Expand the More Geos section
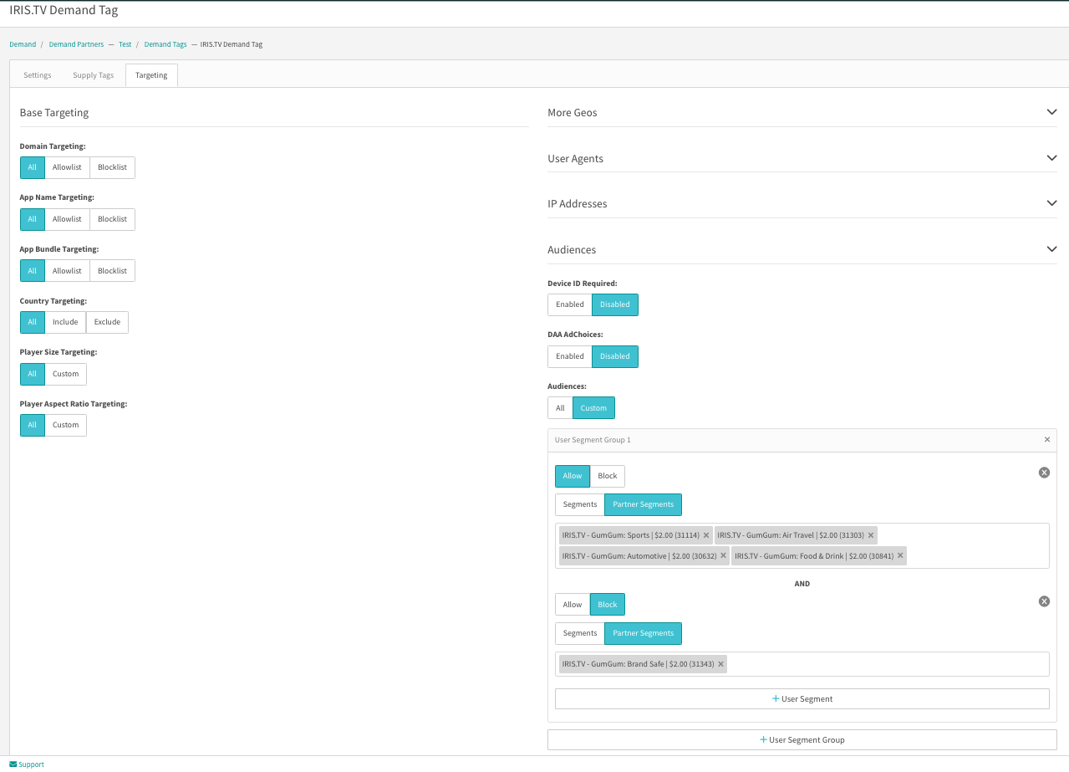Screen dimensions: 1069x772 (1051, 112)
